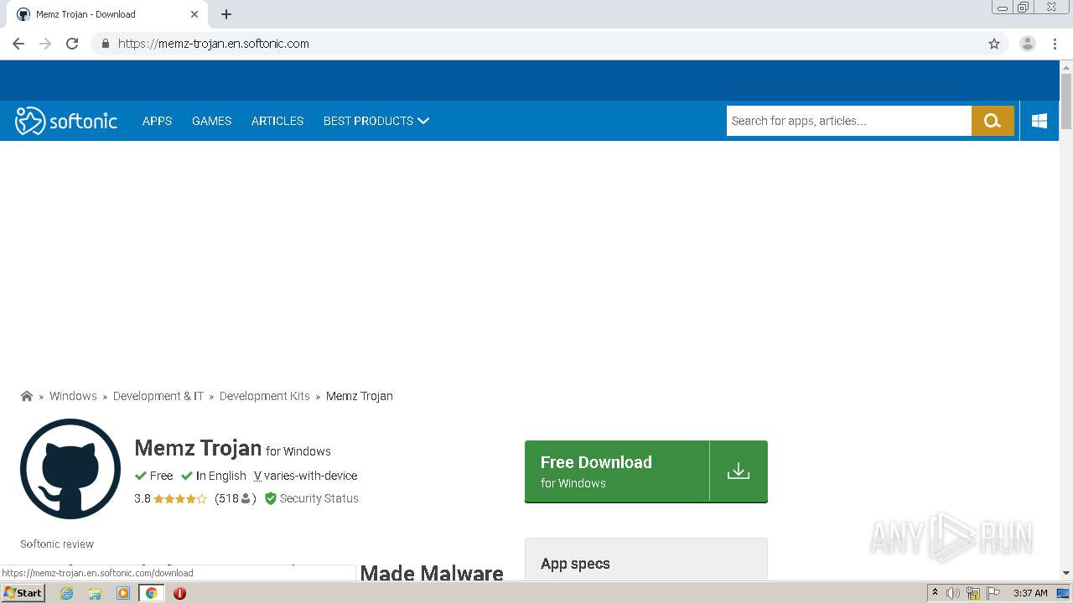Click the Memz Trojan title heading

pyautogui.click(x=198, y=448)
